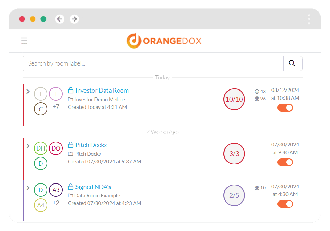Image resolution: width=330 pixels, height=231 pixels.
Task: Select the A4 avatar
Action: click(x=41, y=205)
